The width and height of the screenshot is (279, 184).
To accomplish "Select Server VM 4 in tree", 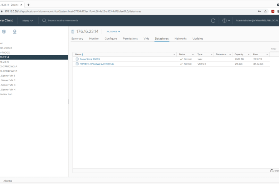I will point(8,90).
